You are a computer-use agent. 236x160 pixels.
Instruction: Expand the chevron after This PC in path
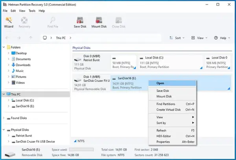tap(70, 38)
